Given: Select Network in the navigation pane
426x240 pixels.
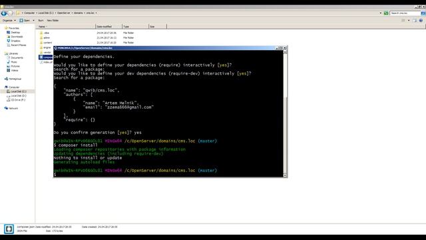Looking at the screenshot, I should (11, 108).
